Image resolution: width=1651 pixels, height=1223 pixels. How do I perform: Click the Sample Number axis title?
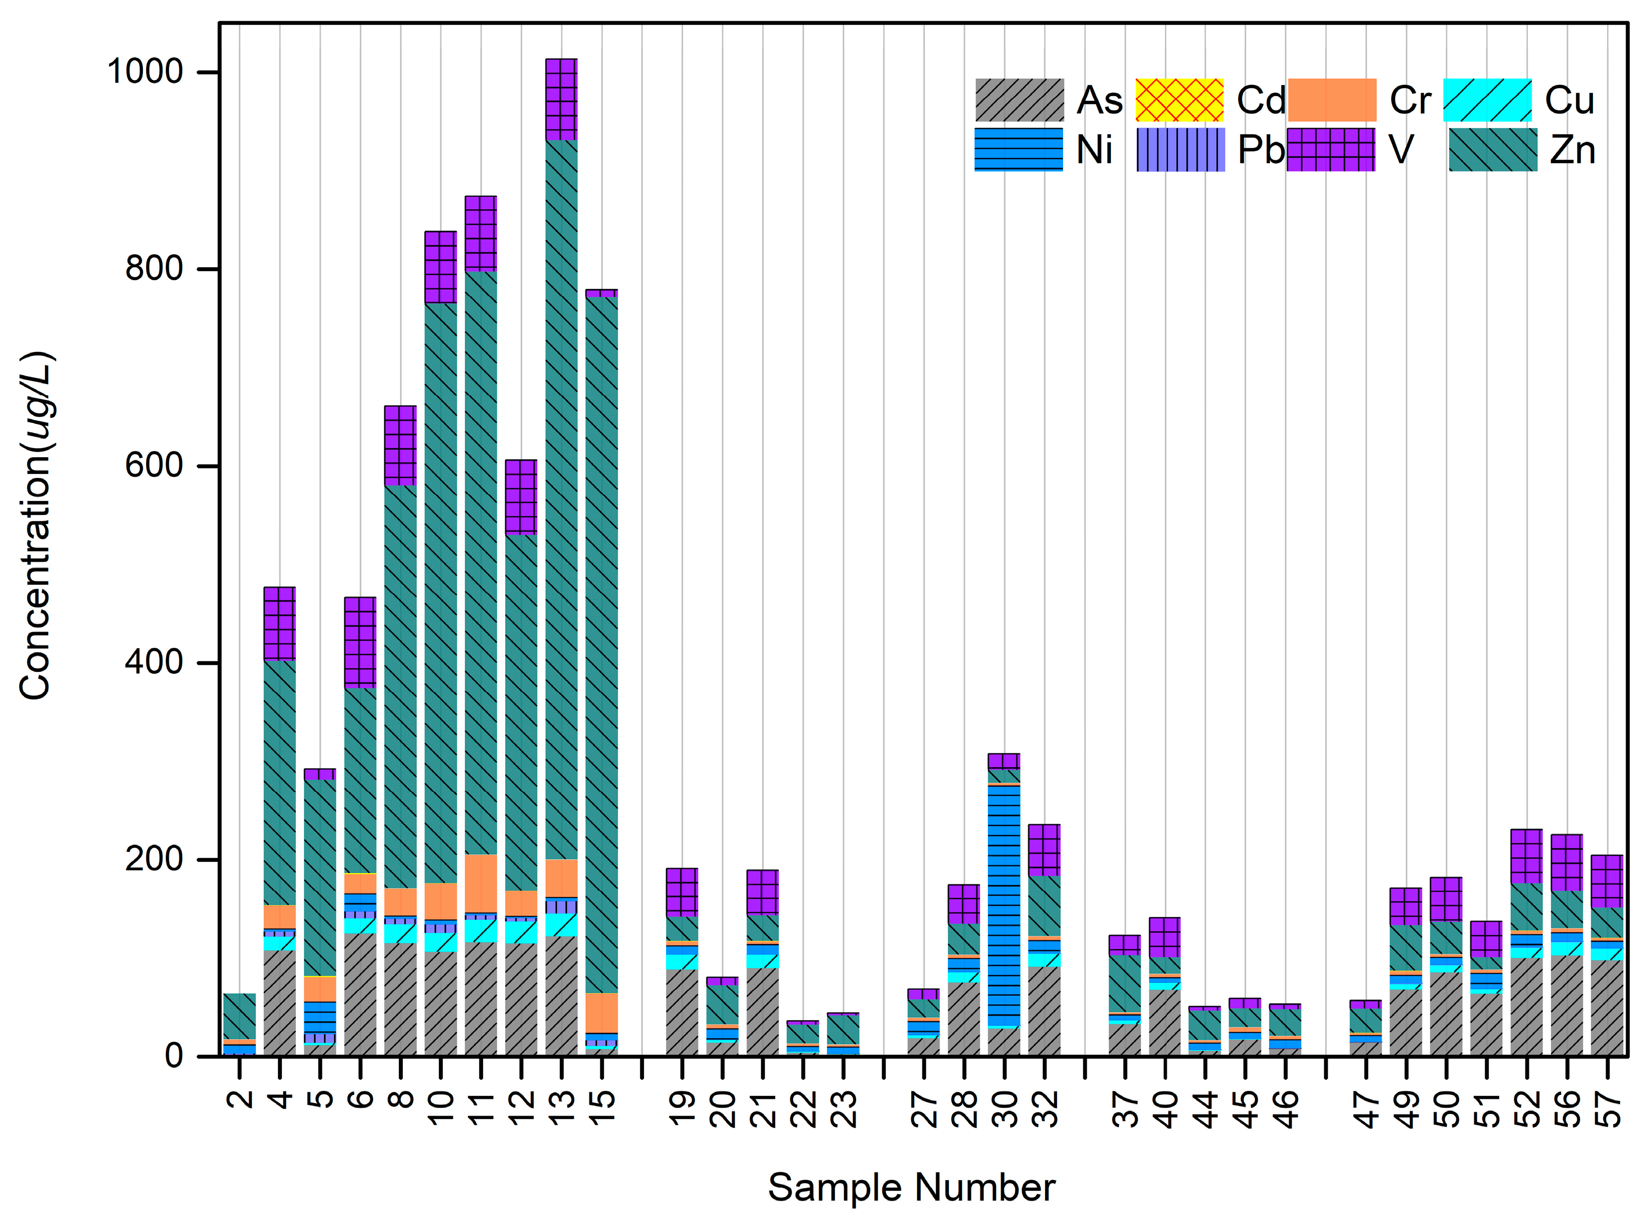click(911, 1188)
